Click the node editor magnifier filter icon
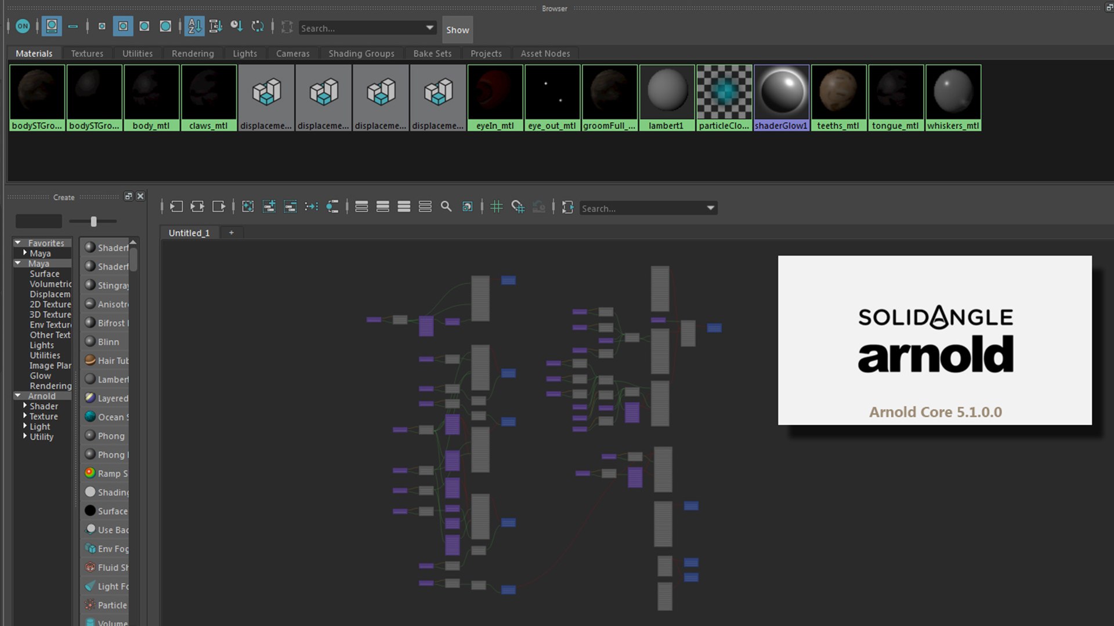This screenshot has width=1114, height=626. [x=446, y=206]
